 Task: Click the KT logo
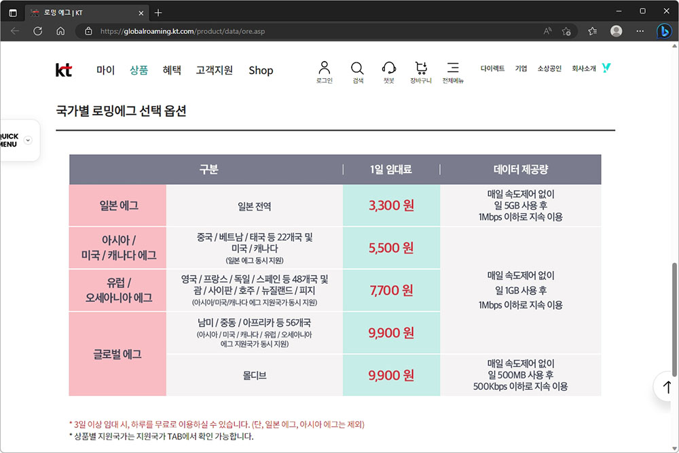click(x=64, y=70)
